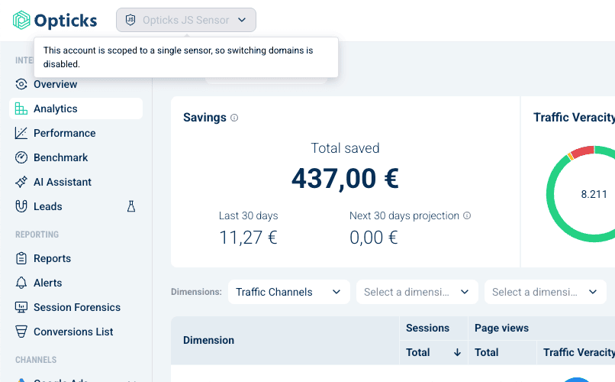
Task: Click the 11,27 € last 30 days value
Action: [x=248, y=238]
